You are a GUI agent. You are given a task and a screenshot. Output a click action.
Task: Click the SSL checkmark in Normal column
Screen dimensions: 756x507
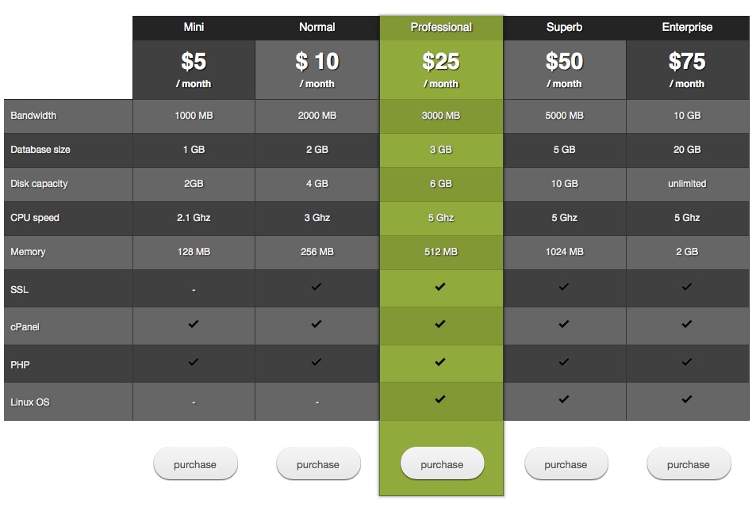click(317, 287)
